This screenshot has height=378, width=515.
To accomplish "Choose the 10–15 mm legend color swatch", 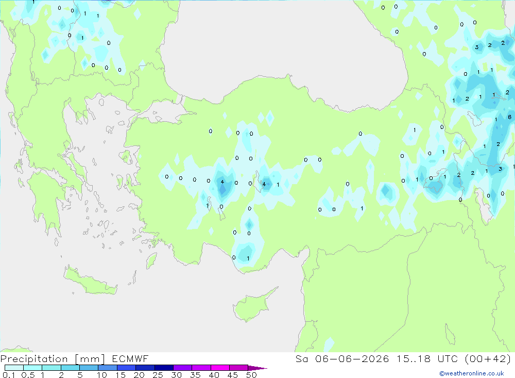I will pos(108,368).
